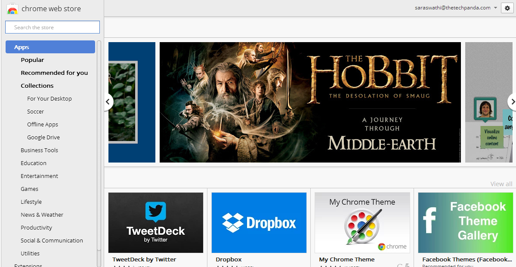Focus the Search the store field
Image resolution: width=516 pixels, height=267 pixels.
click(x=53, y=27)
